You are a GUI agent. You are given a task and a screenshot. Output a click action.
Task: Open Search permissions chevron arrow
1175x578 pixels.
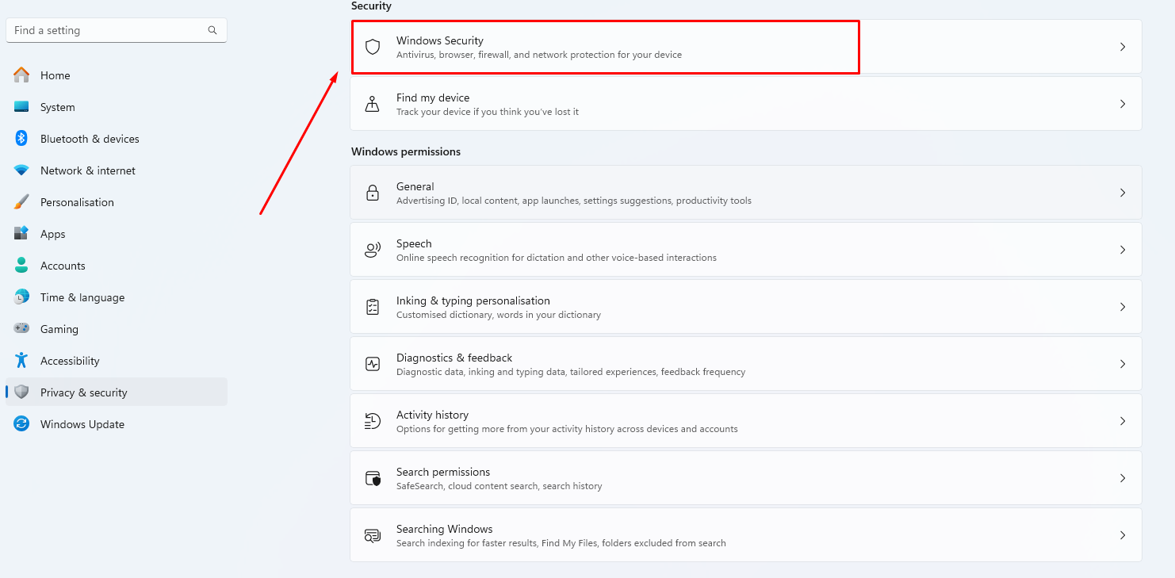click(x=1123, y=478)
